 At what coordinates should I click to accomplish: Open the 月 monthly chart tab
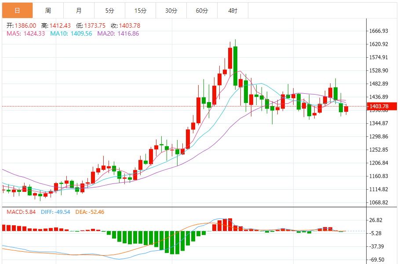[79, 11]
